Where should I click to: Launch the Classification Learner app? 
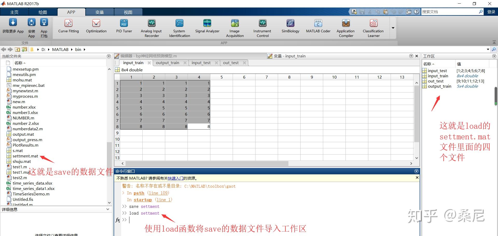[x=373, y=27]
